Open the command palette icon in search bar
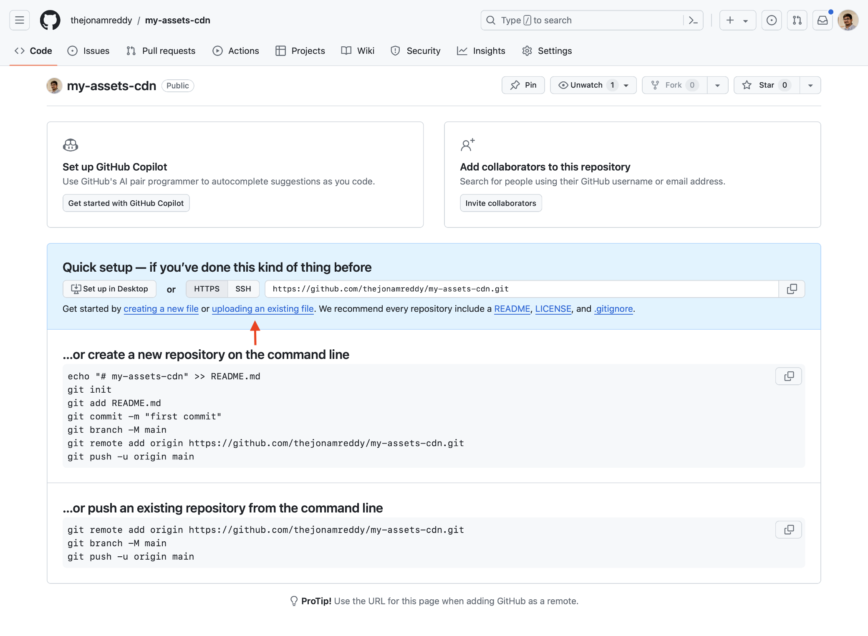868x636 pixels. click(x=693, y=20)
